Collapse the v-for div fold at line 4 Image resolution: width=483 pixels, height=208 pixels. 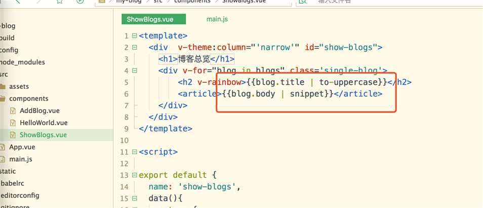pos(134,71)
